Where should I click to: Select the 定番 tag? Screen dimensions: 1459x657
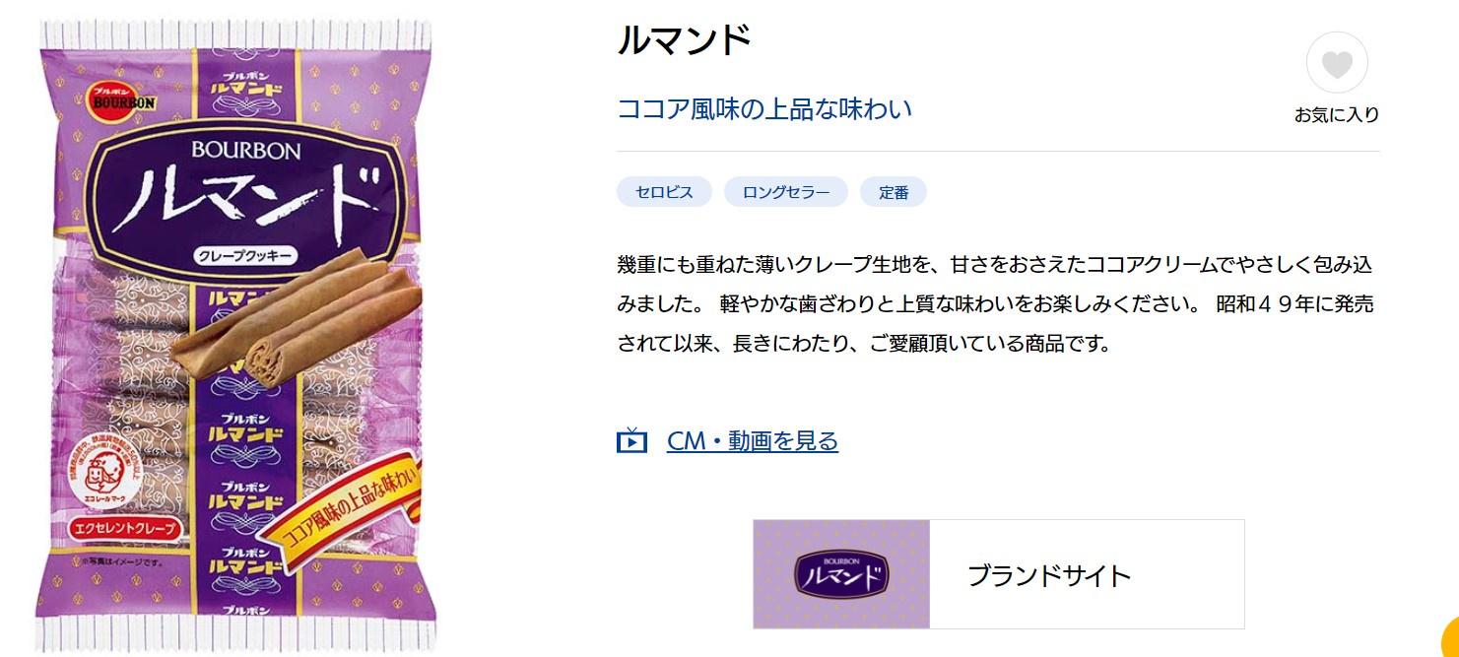click(894, 192)
